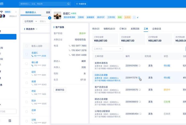Click the 哇哈哈饮品 associated company value
Screen dimensions: 186x125
click(80, 40)
